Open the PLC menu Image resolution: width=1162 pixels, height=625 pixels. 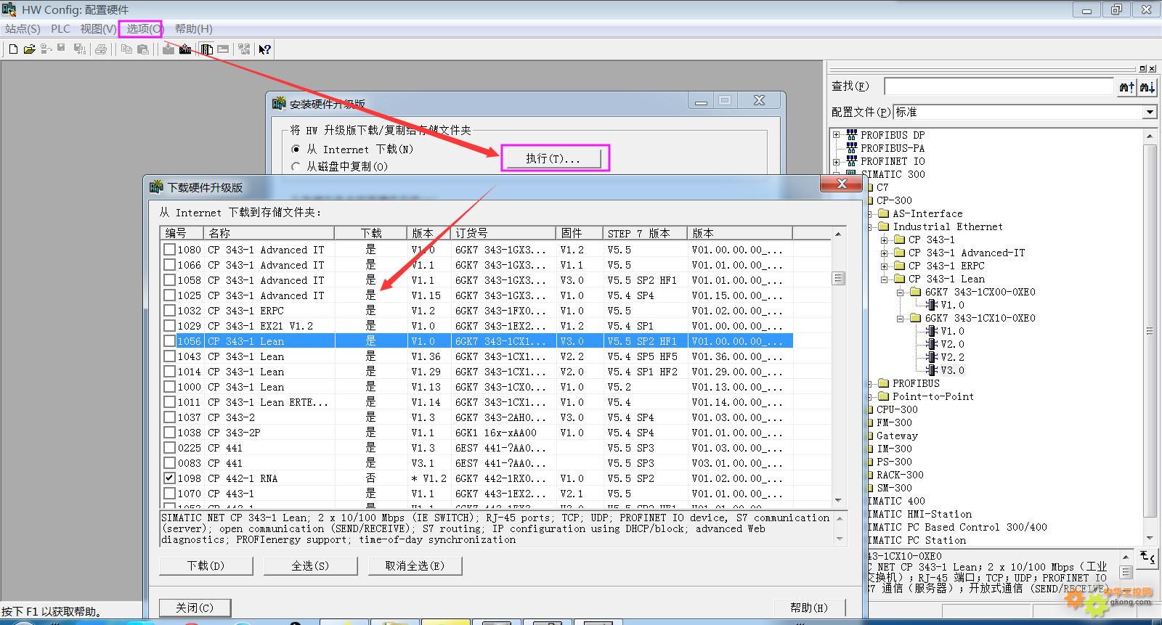point(60,29)
